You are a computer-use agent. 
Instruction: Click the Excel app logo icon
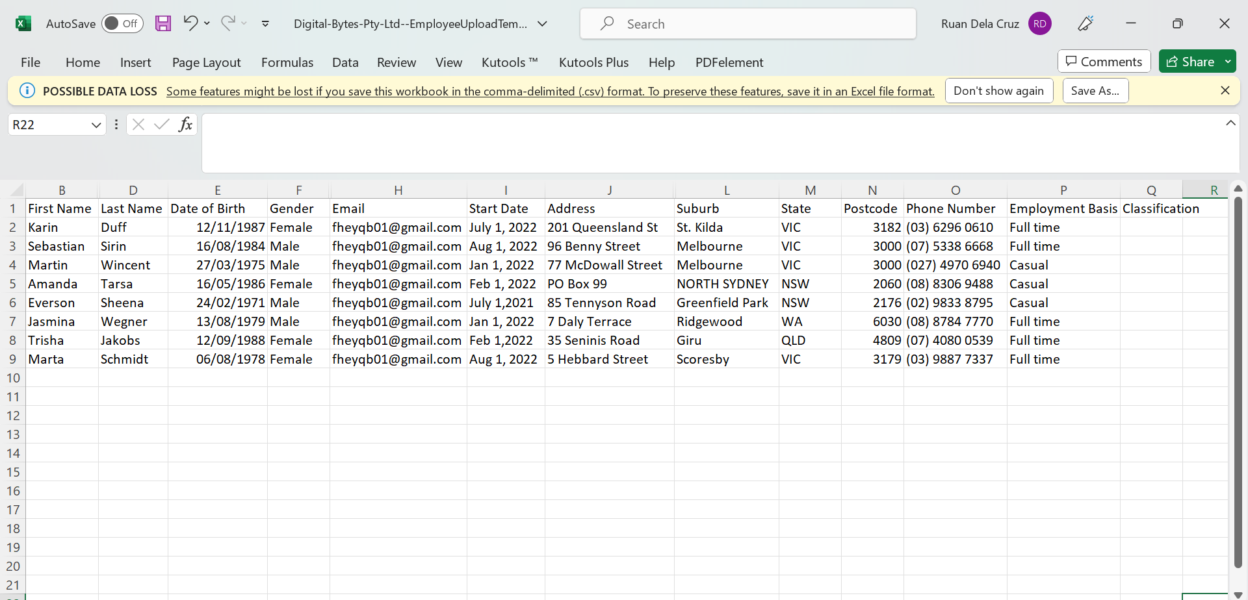pyautogui.click(x=23, y=24)
